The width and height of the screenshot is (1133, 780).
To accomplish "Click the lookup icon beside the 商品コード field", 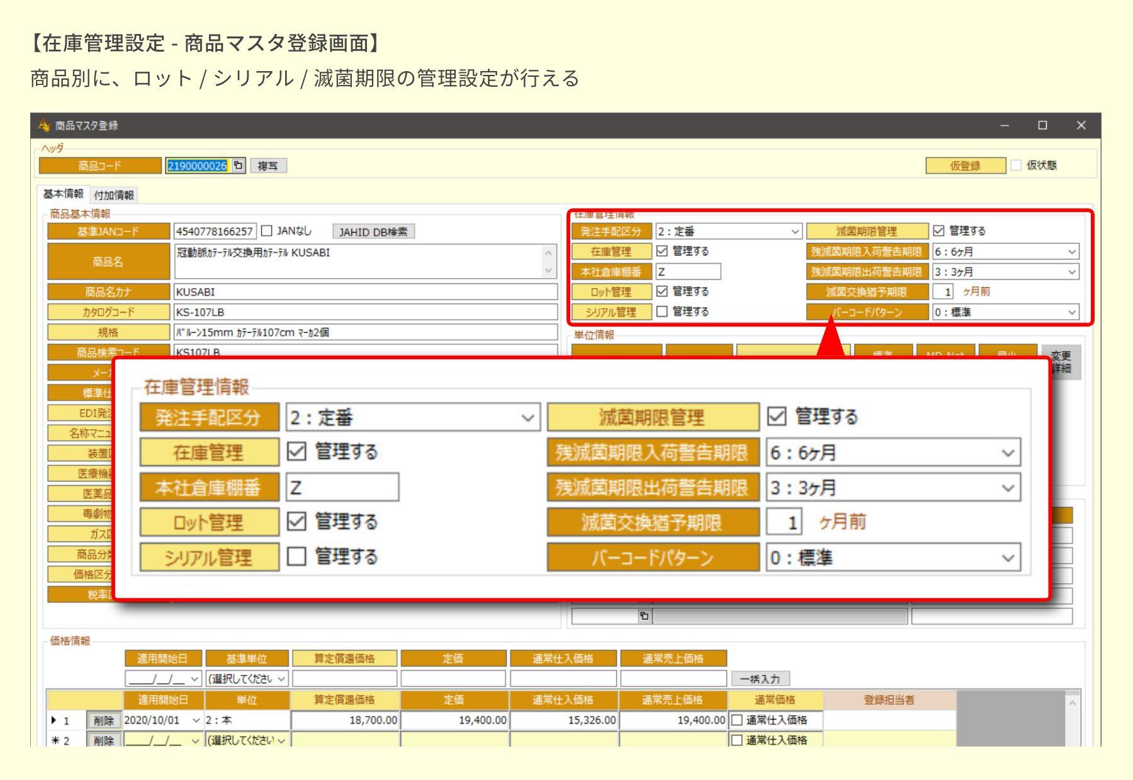I will coord(238,166).
